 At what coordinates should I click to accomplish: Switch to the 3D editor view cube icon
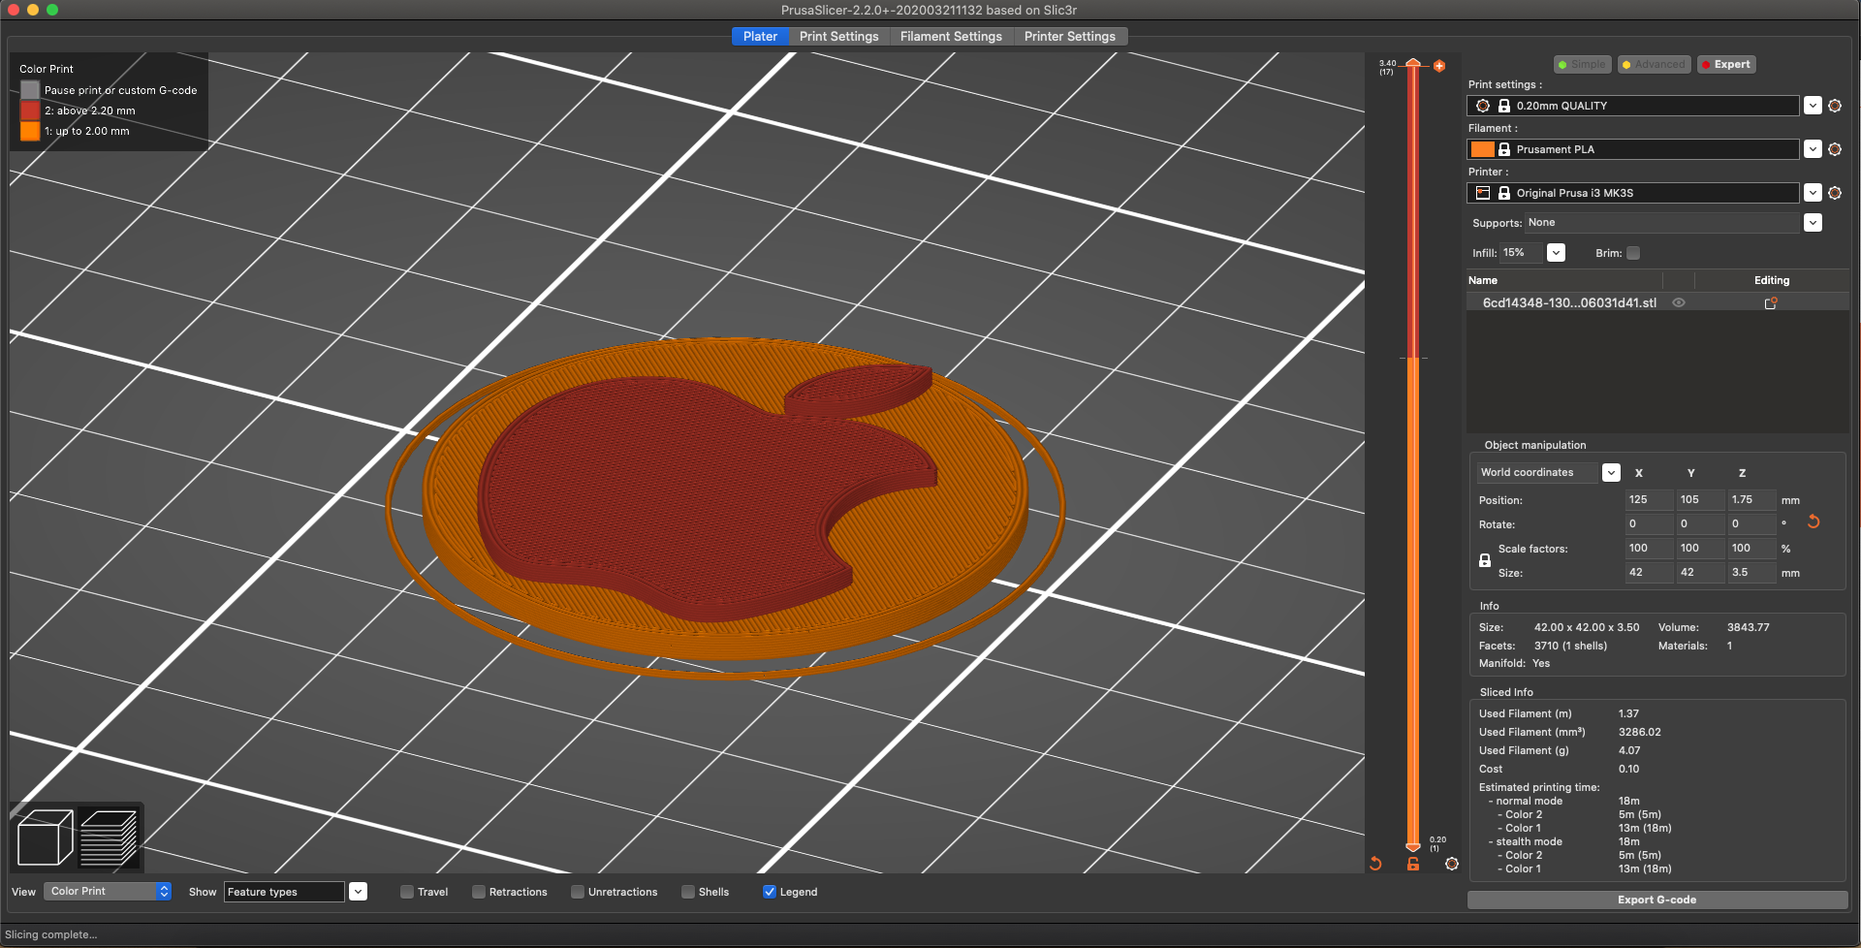[x=44, y=836]
